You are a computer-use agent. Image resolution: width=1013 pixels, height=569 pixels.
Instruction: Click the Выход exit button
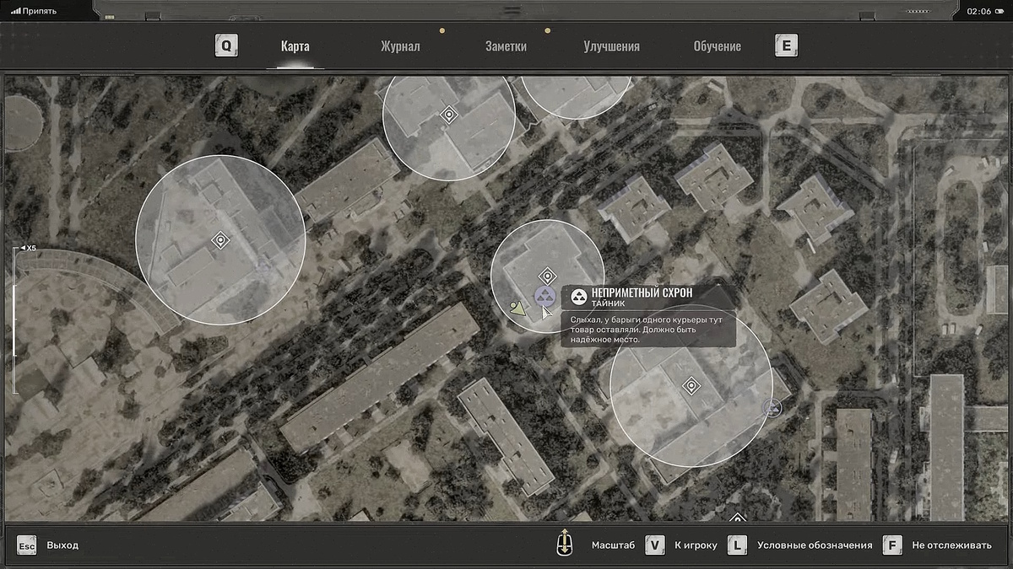coord(62,545)
